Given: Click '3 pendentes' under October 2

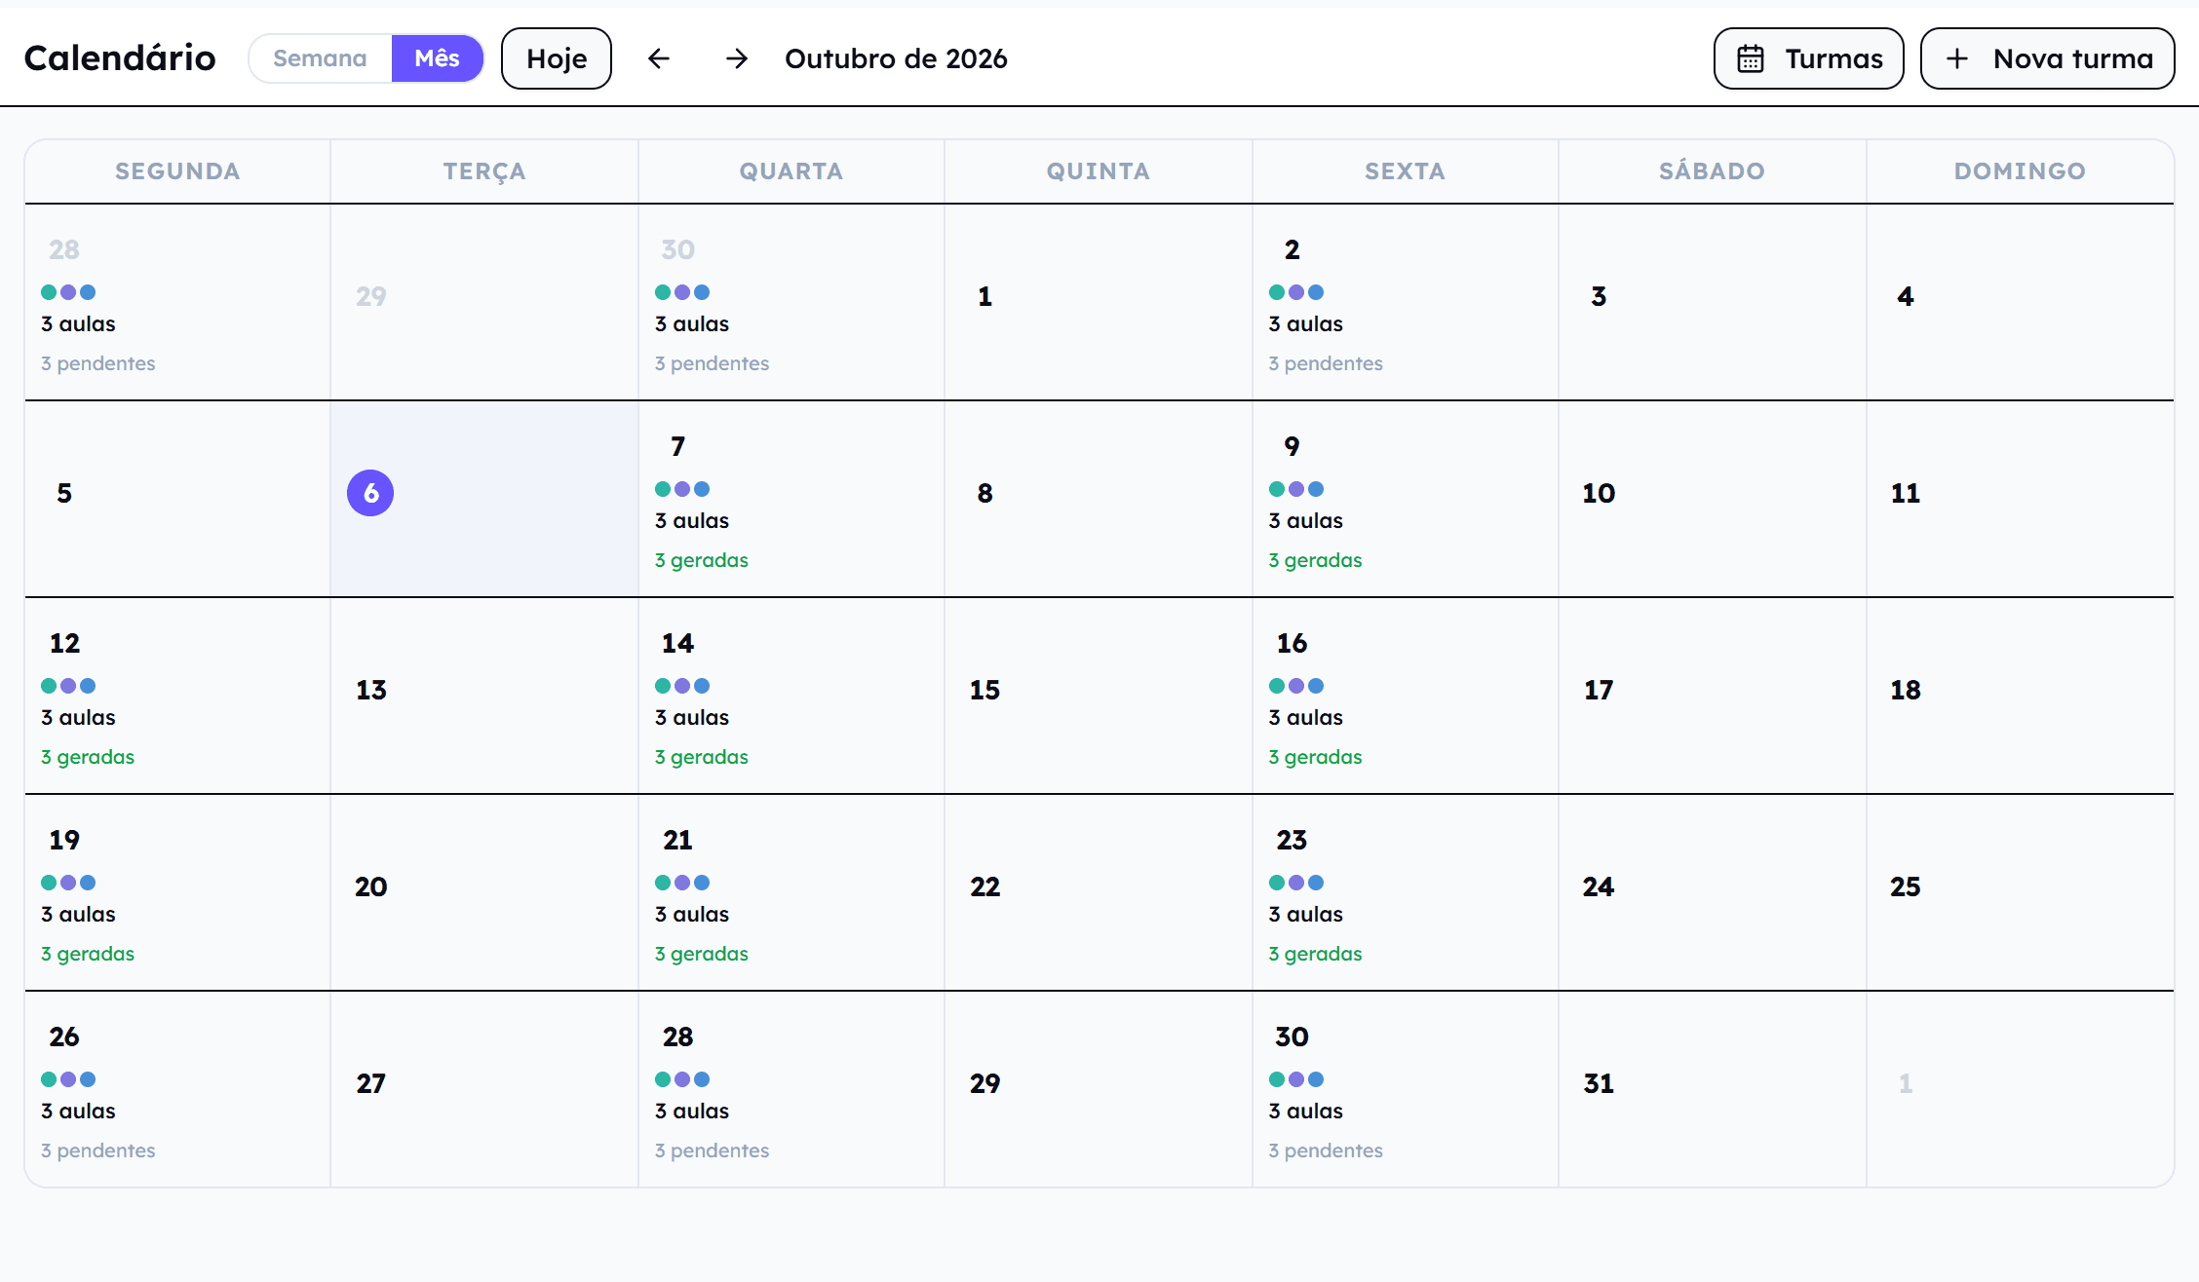Looking at the screenshot, I should (1326, 363).
